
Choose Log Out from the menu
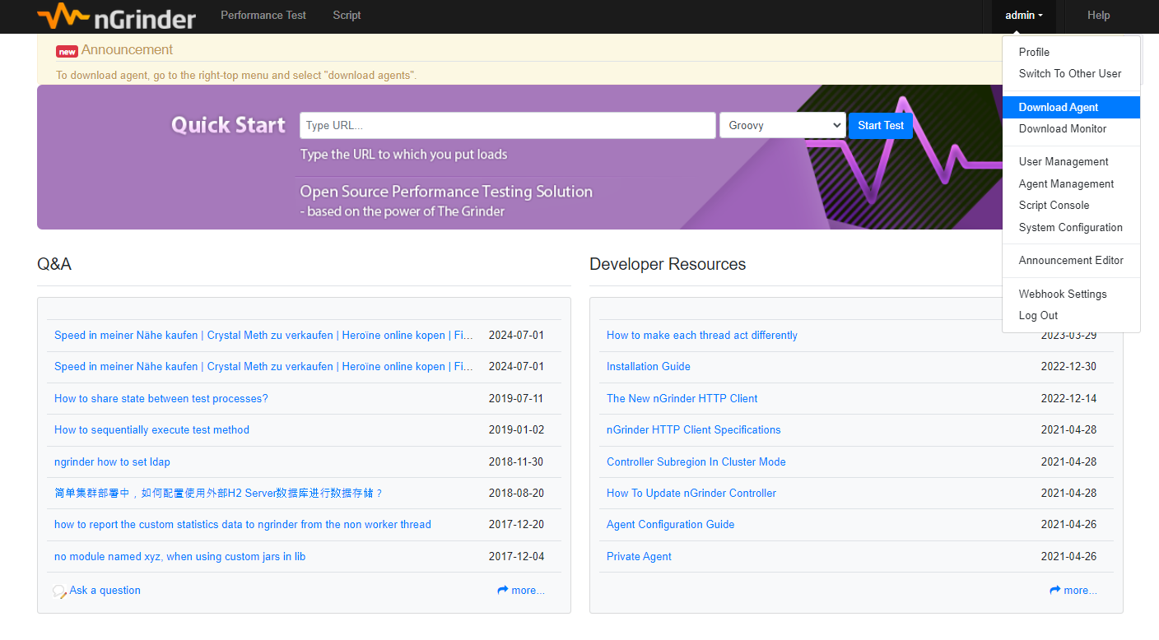point(1071,315)
